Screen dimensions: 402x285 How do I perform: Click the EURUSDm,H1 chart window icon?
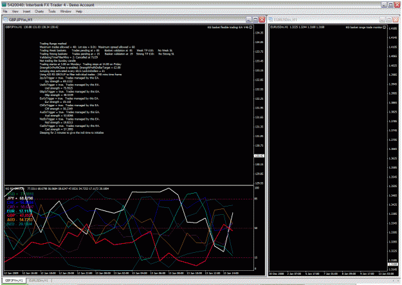271,19
